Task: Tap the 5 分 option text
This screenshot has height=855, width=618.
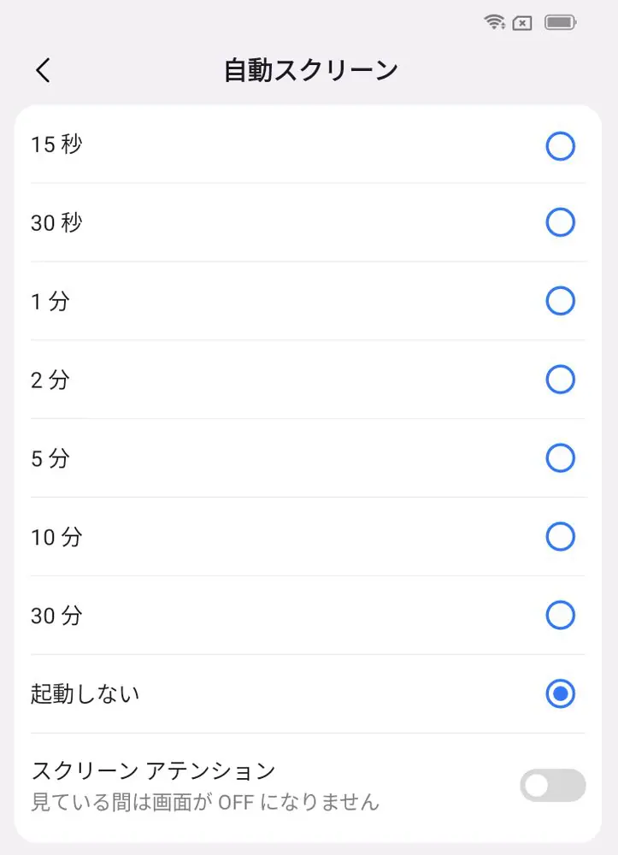Action: click(x=50, y=459)
